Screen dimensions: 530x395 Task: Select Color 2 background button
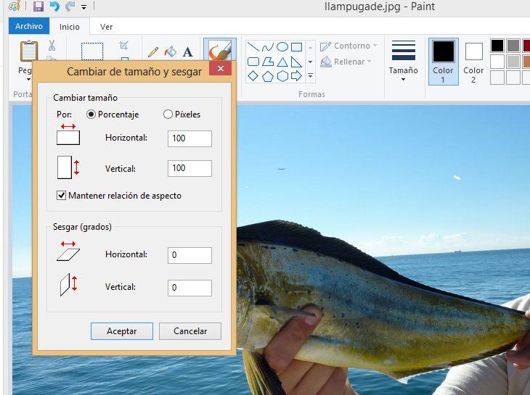[x=473, y=62]
